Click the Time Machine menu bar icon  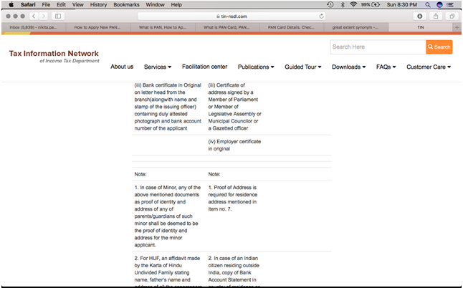point(330,4)
